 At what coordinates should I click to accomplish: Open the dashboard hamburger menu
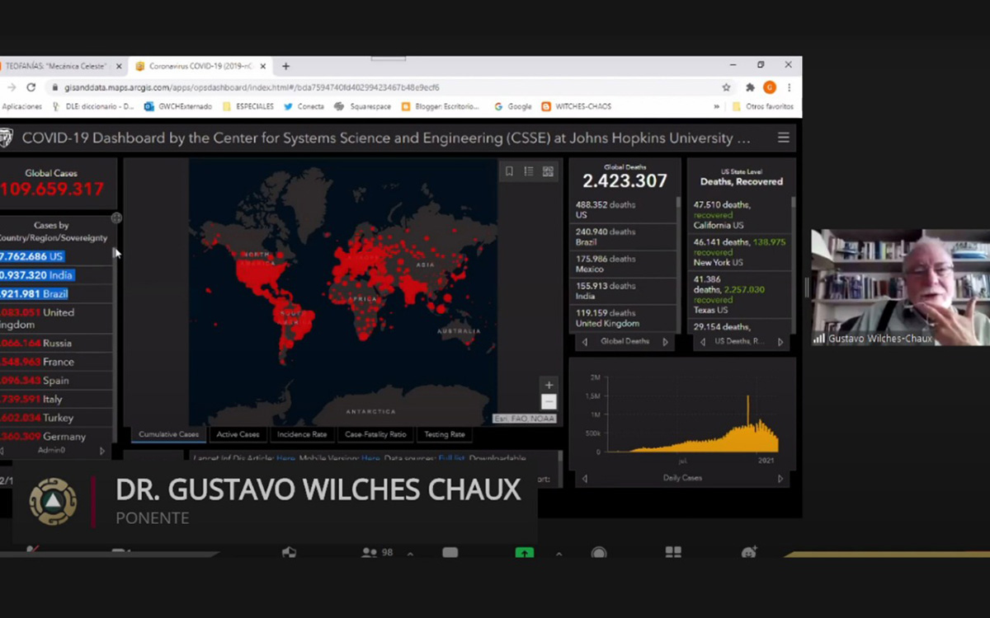[x=783, y=138]
